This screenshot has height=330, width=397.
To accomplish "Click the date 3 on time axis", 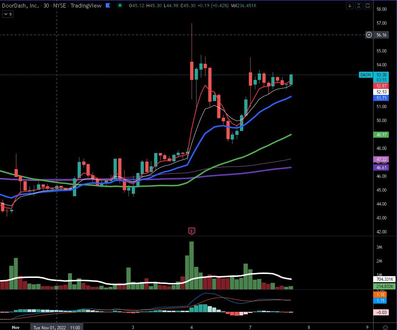I will [x=133, y=328].
